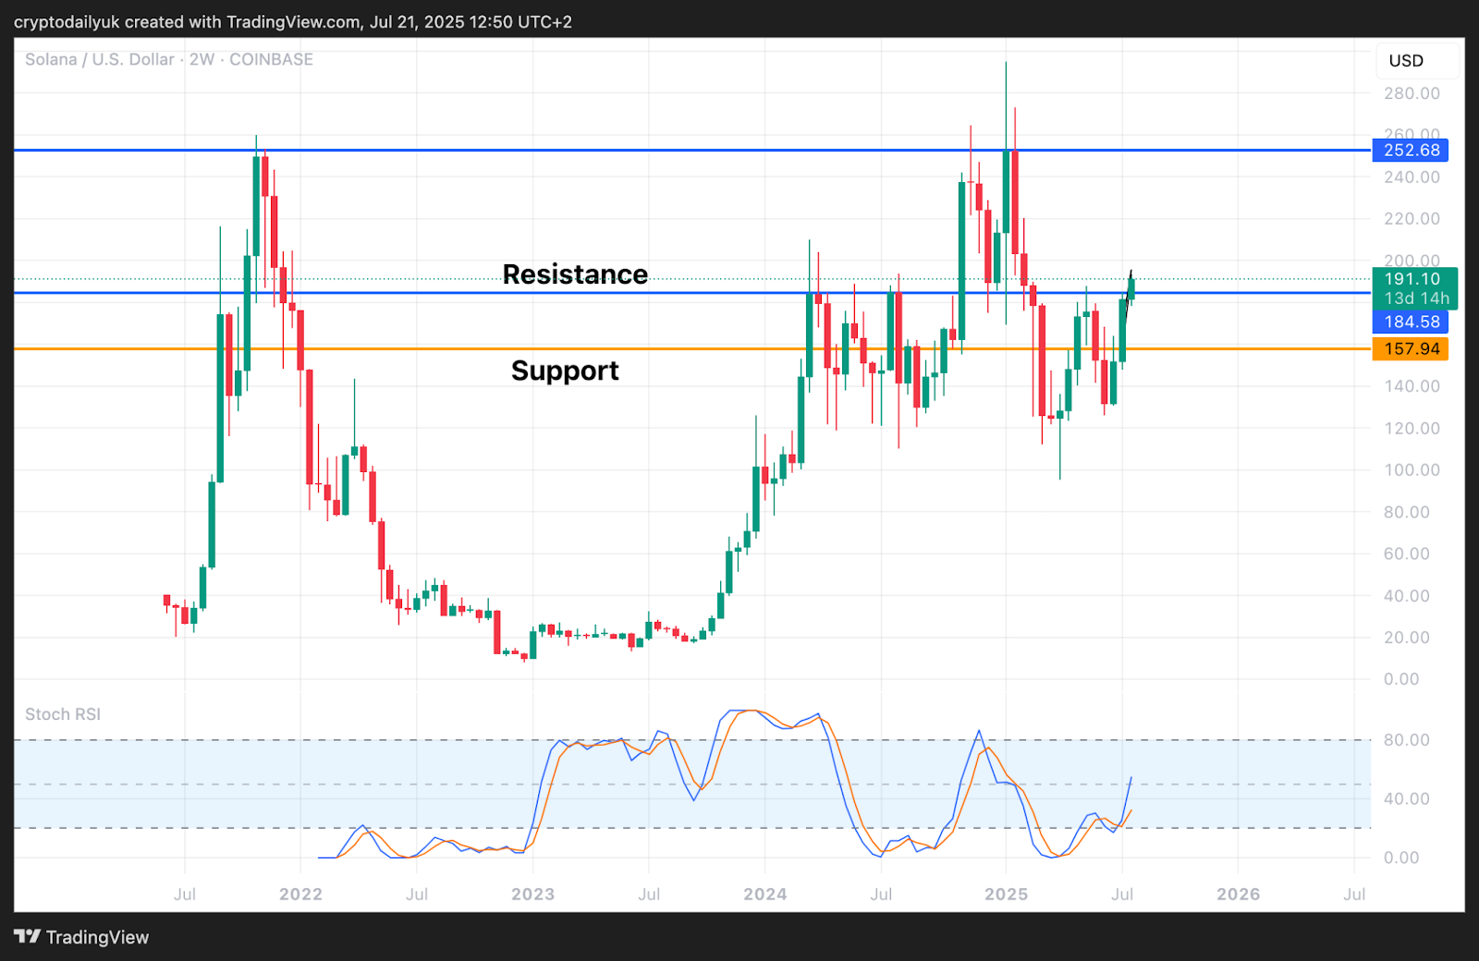This screenshot has height=961, width=1479.
Task: Click the 220.00 price axis label
Action: 1412,219
